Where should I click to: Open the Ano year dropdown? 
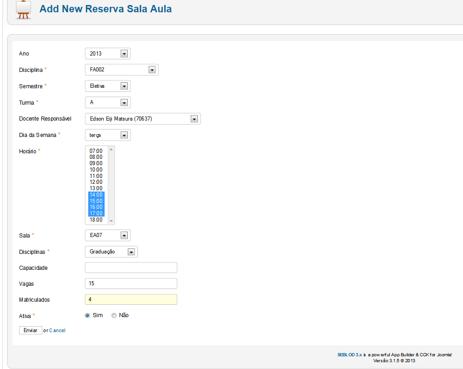107,54
